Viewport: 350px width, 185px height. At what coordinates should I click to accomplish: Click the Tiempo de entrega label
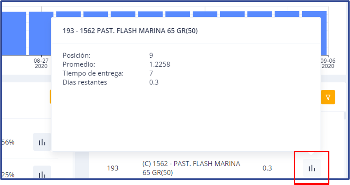(x=93, y=73)
